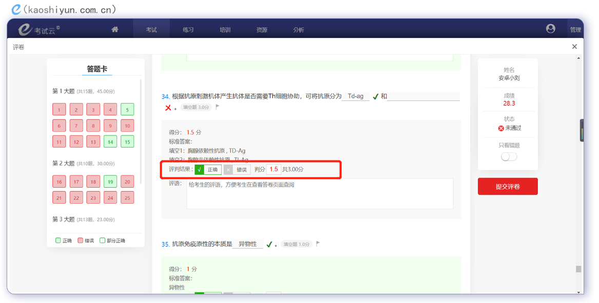This screenshot has height=303, width=599.
Task: Click the page scrollbar down arrow
Action: (579, 292)
